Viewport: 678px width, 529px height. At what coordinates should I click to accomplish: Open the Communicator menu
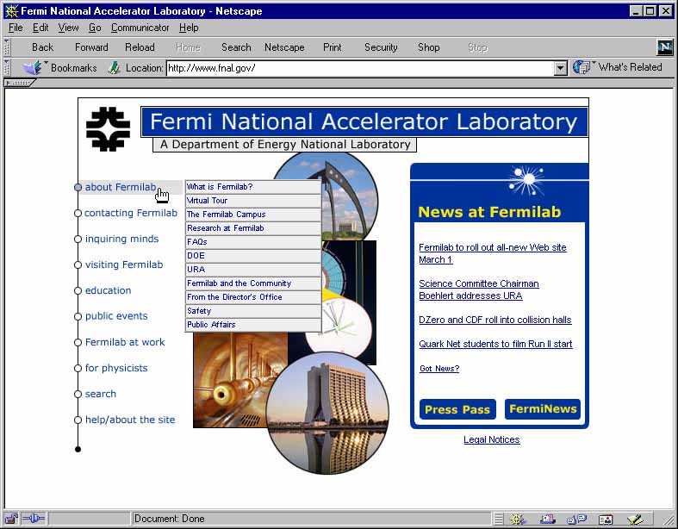tap(140, 28)
